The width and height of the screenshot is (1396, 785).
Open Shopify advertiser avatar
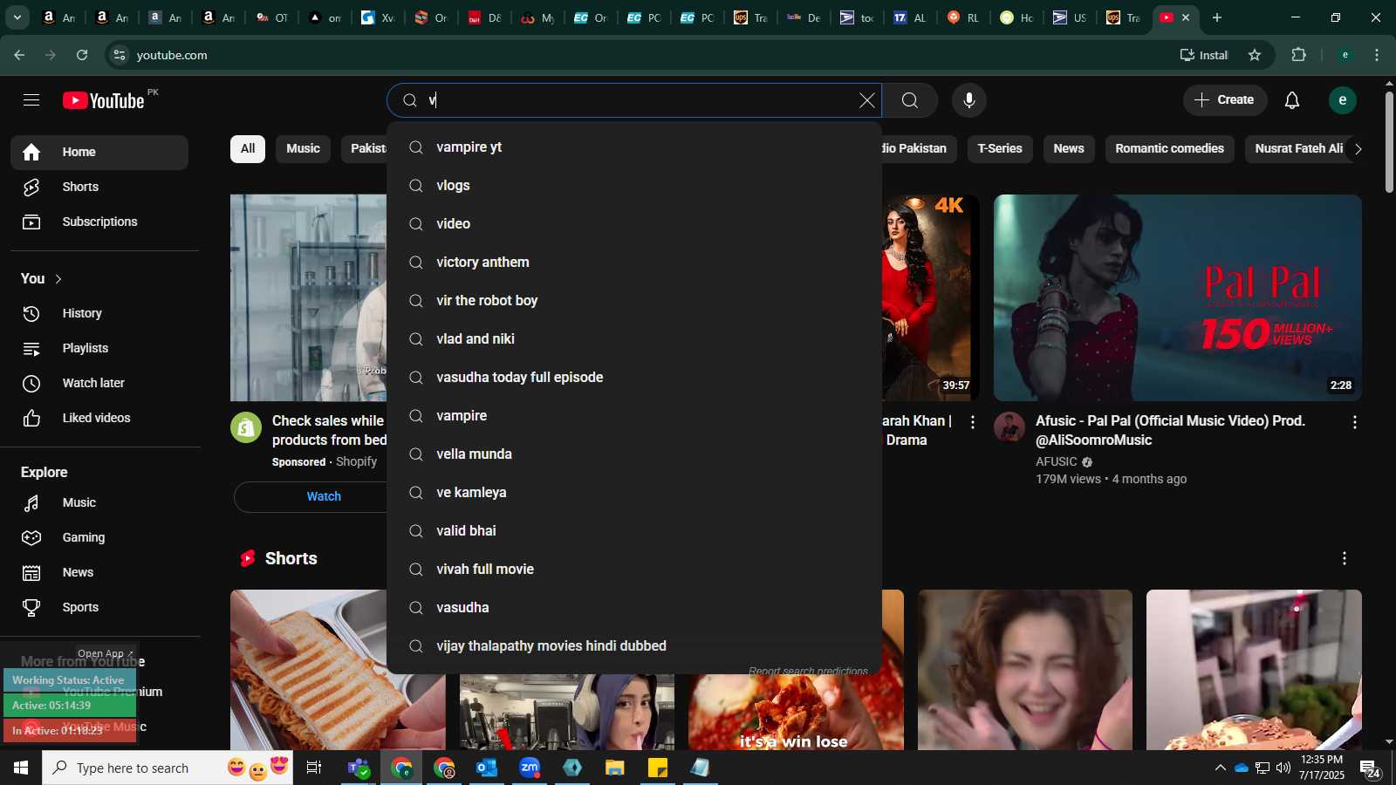pyautogui.click(x=246, y=427)
